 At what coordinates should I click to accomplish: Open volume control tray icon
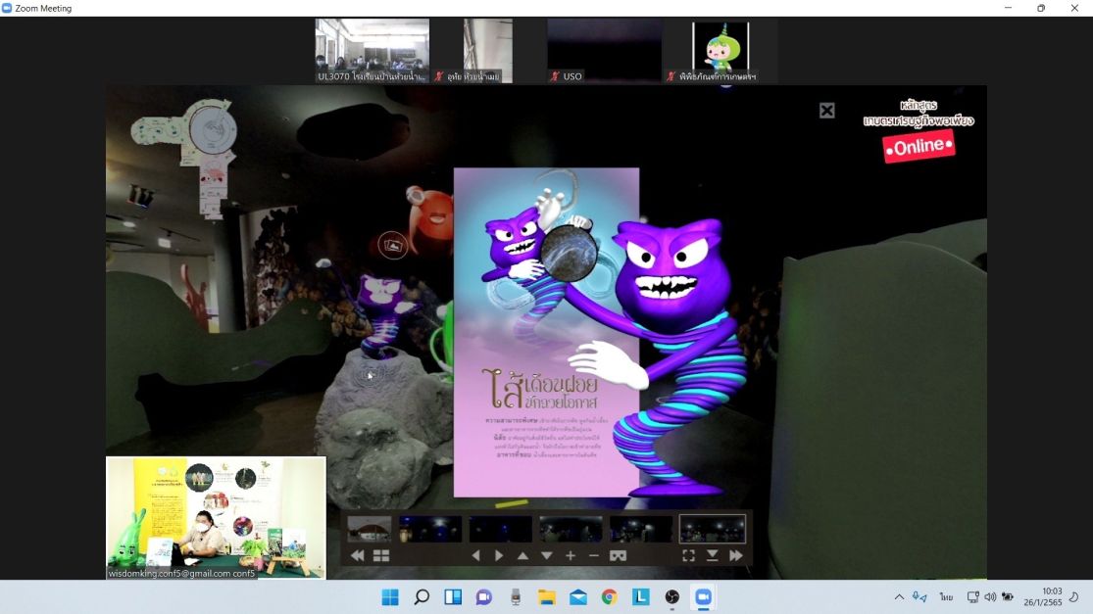pyautogui.click(x=990, y=597)
